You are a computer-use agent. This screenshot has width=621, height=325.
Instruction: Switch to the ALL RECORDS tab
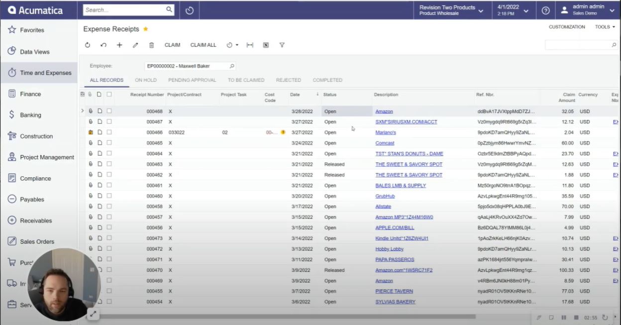tap(106, 80)
